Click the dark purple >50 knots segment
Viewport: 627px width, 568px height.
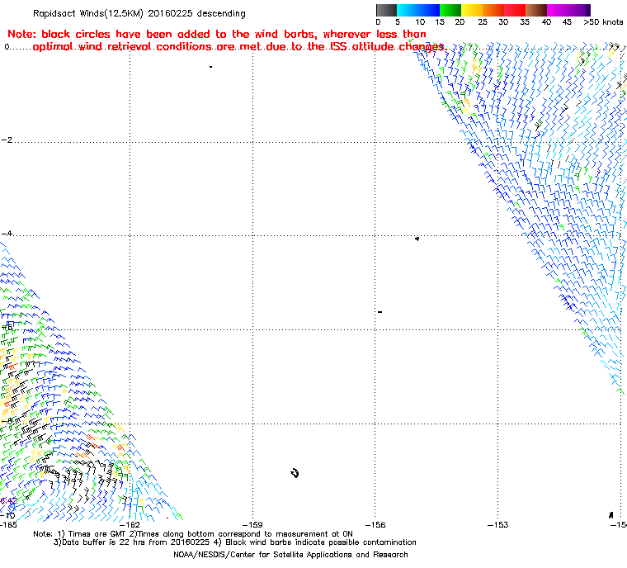588,10
